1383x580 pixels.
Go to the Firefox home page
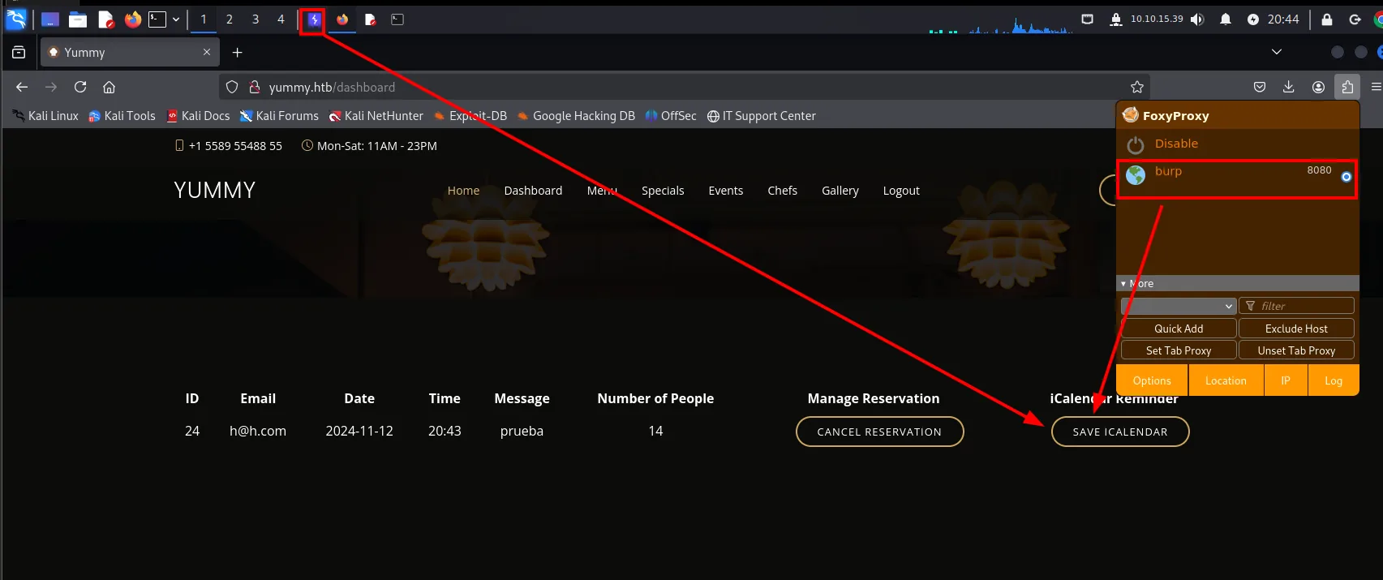110,87
